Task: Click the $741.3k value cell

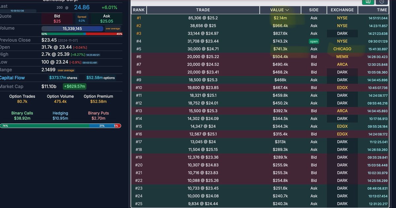Action: (280, 49)
